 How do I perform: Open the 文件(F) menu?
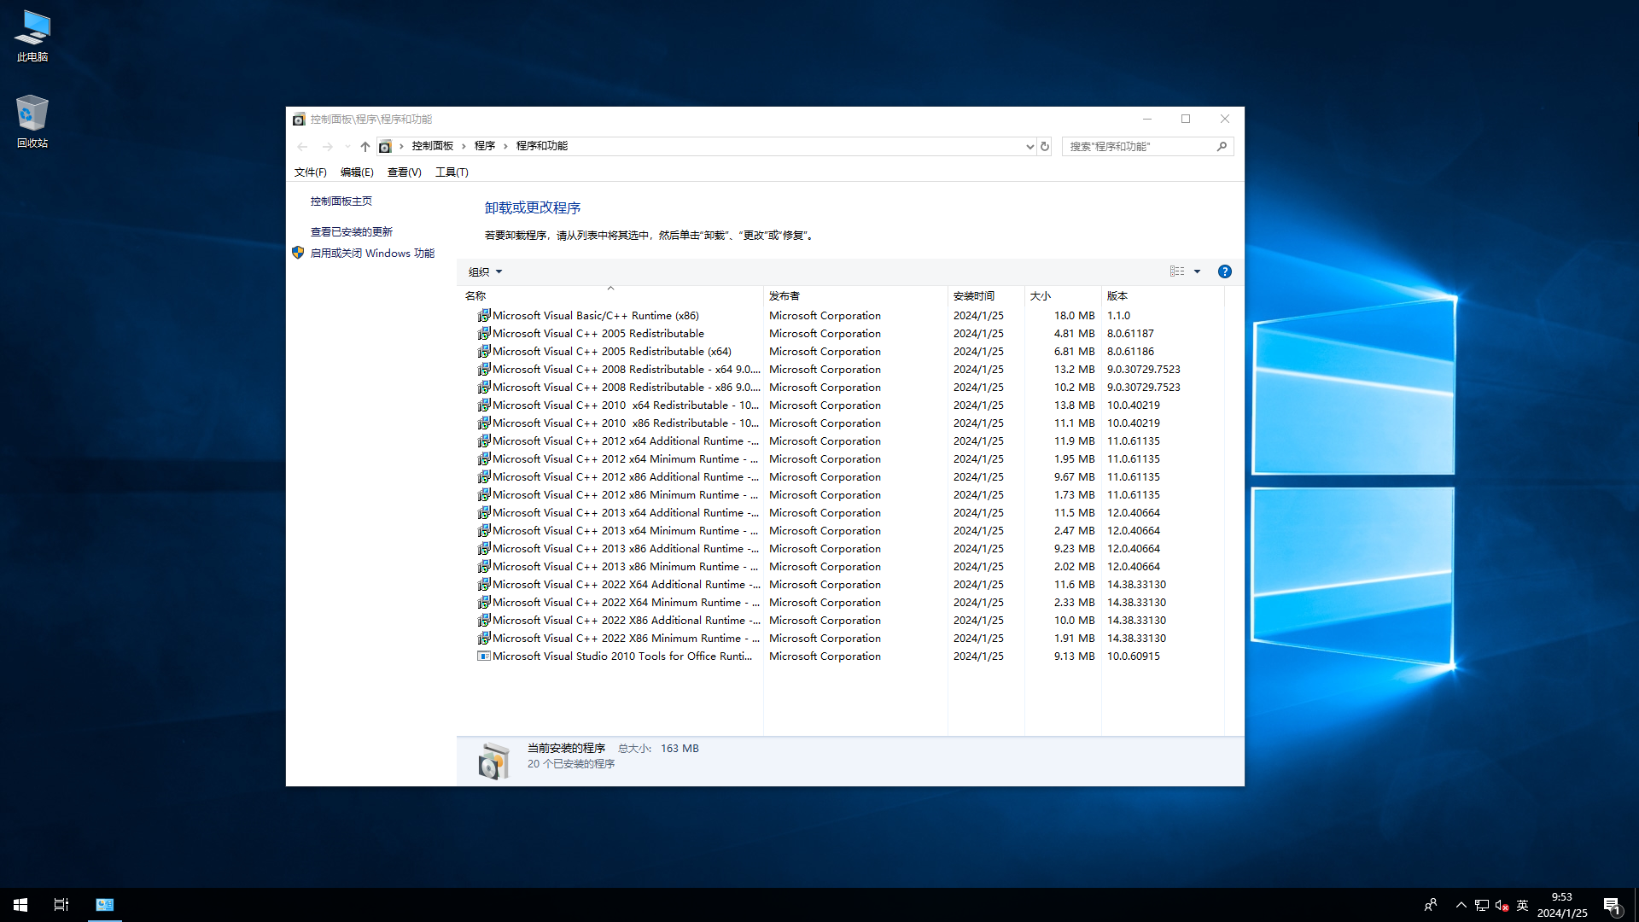[309, 172]
